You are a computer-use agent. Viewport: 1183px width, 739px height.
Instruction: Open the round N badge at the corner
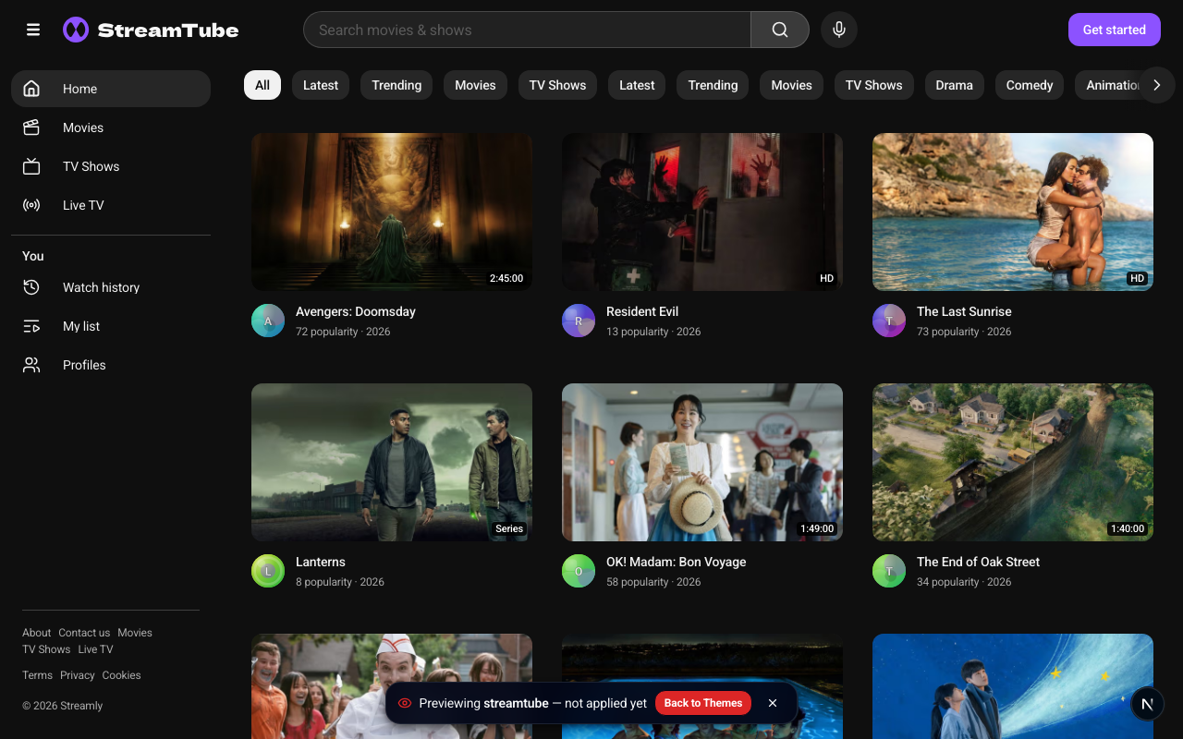coord(1147,704)
